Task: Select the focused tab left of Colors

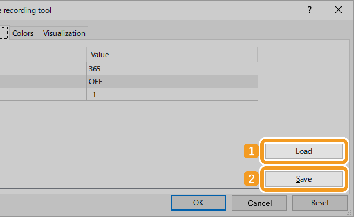Action: [3, 33]
